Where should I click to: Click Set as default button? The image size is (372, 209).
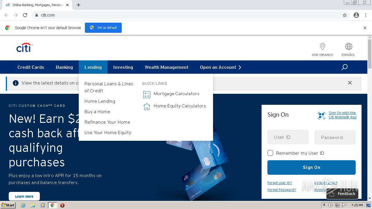click(103, 28)
